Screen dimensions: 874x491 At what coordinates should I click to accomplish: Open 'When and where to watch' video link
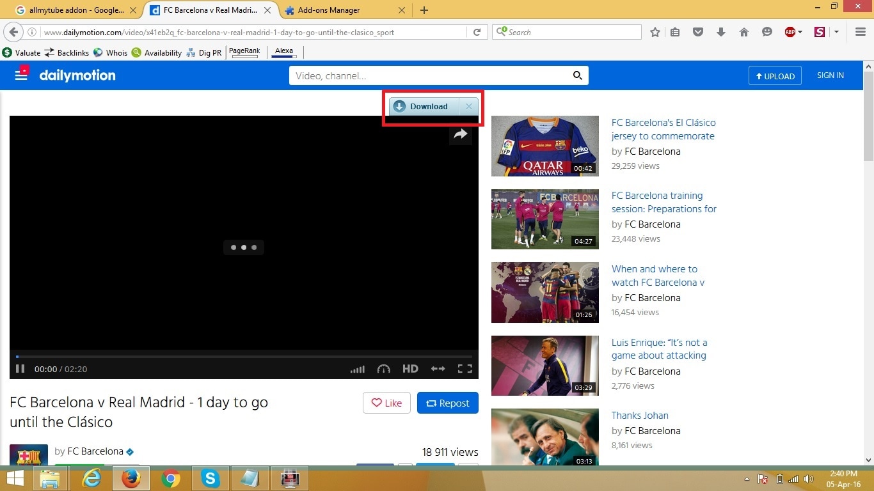point(658,276)
